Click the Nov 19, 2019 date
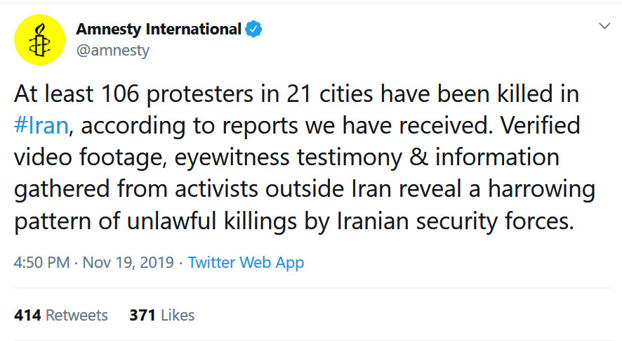 point(128,263)
